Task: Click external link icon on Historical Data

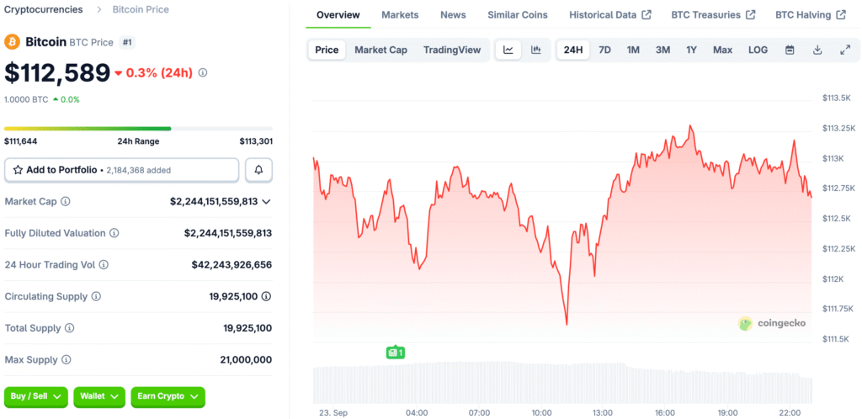Action: click(x=646, y=15)
